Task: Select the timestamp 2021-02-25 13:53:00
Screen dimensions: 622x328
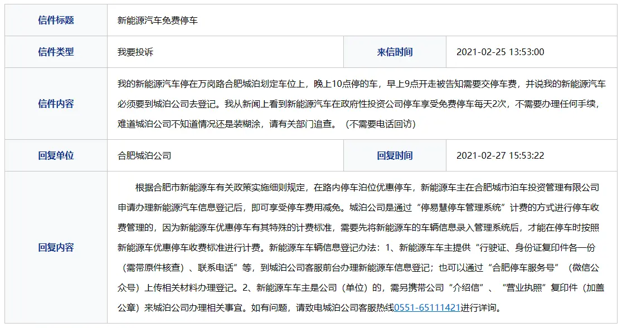Action: coord(500,52)
